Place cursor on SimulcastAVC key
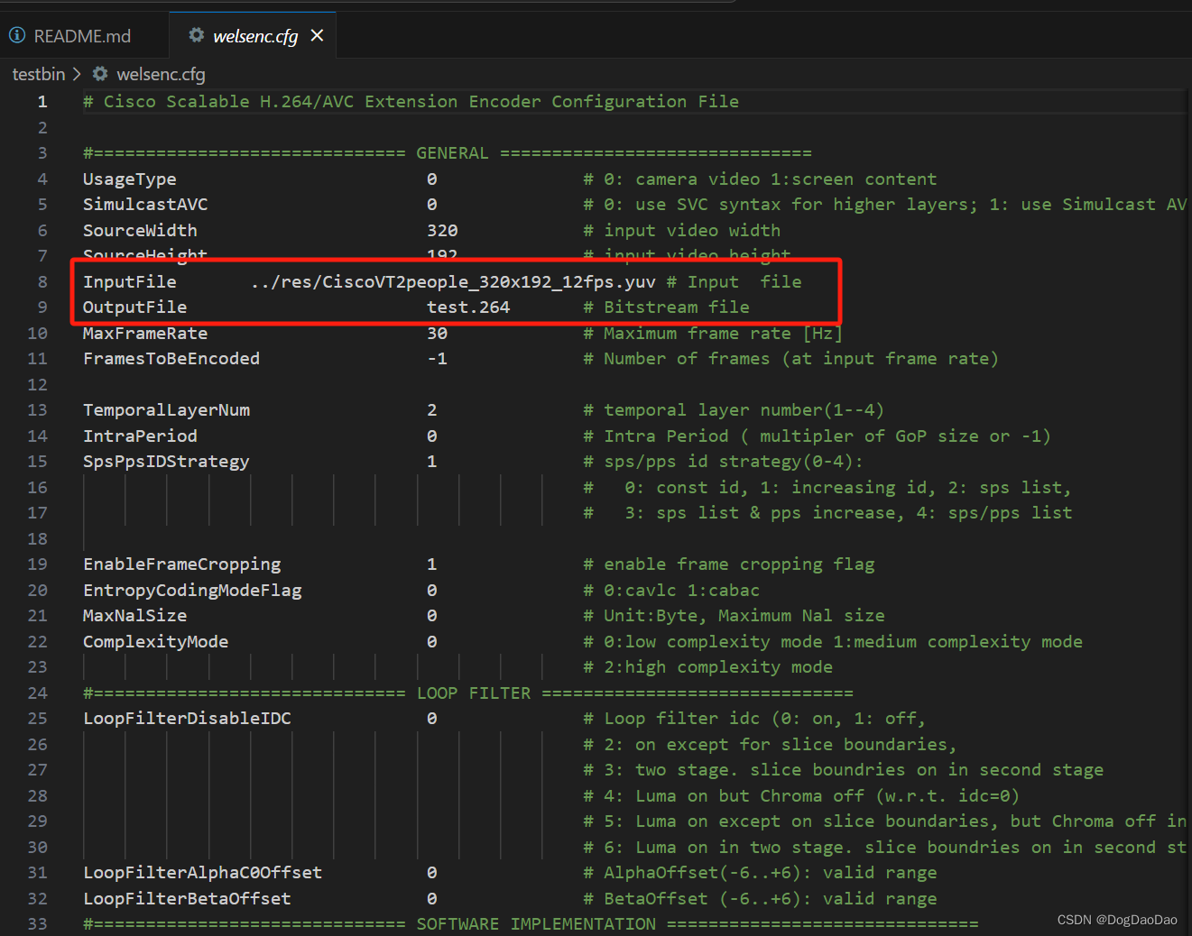1192x936 pixels. tap(145, 205)
